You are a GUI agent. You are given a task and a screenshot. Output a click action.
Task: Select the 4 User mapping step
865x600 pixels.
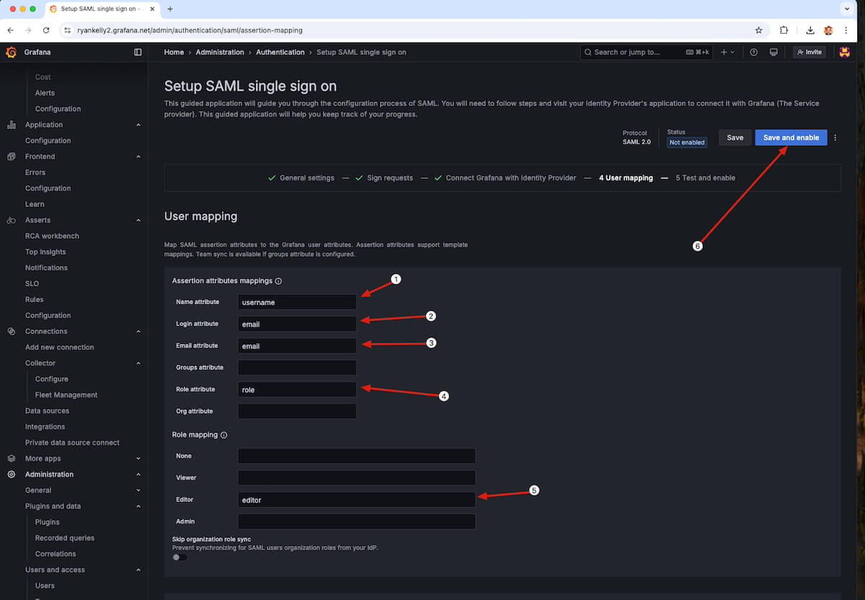point(626,178)
